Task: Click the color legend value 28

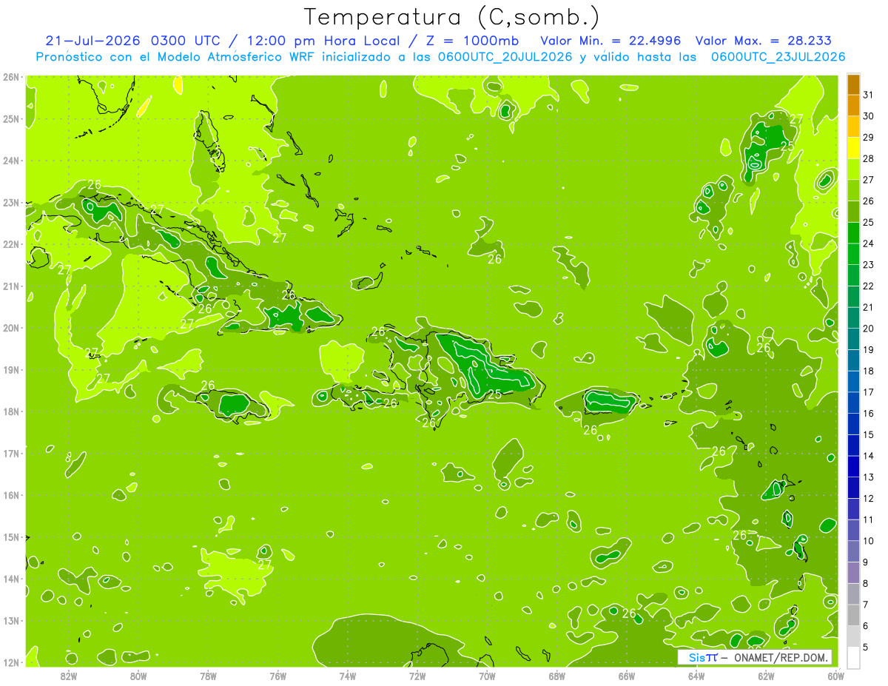Action: click(869, 158)
